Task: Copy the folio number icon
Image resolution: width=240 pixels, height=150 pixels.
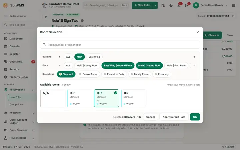Action: click(233, 16)
